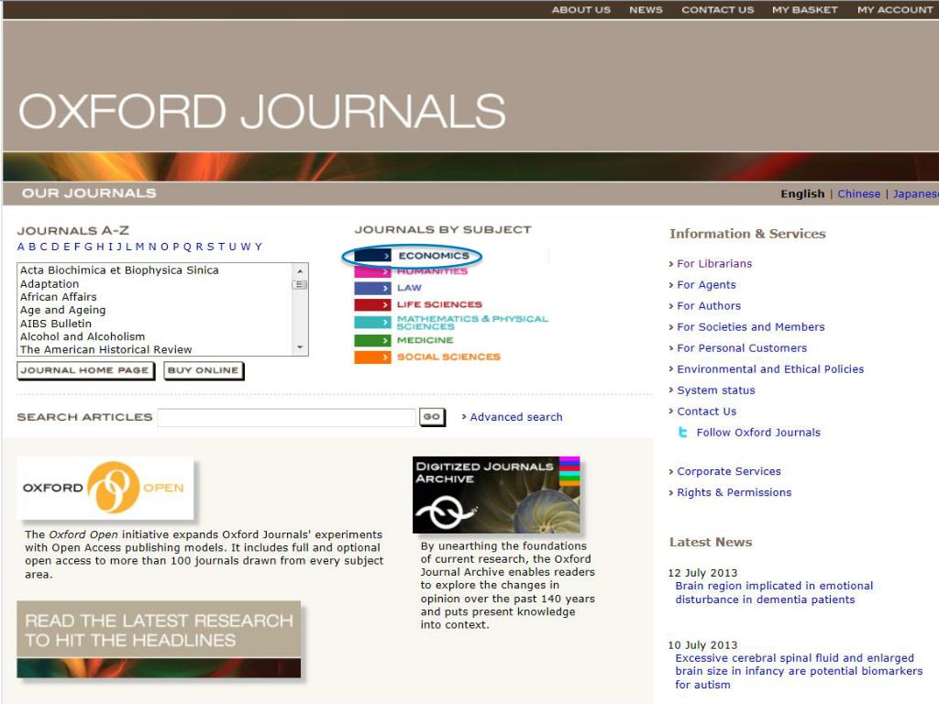This screenshot has height=704, width=939.
Task: Click the orange arrow block beside Social Sciences
Action: (372, 357)
